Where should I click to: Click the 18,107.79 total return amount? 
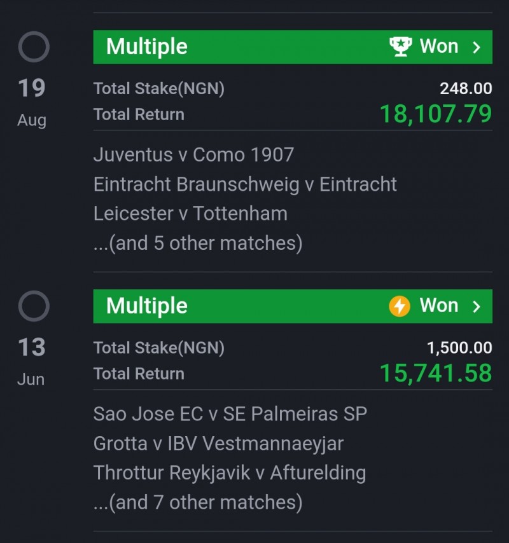pyautogui.click(x=436, y=114)
